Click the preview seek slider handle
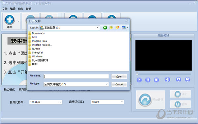 click(137, 74)
